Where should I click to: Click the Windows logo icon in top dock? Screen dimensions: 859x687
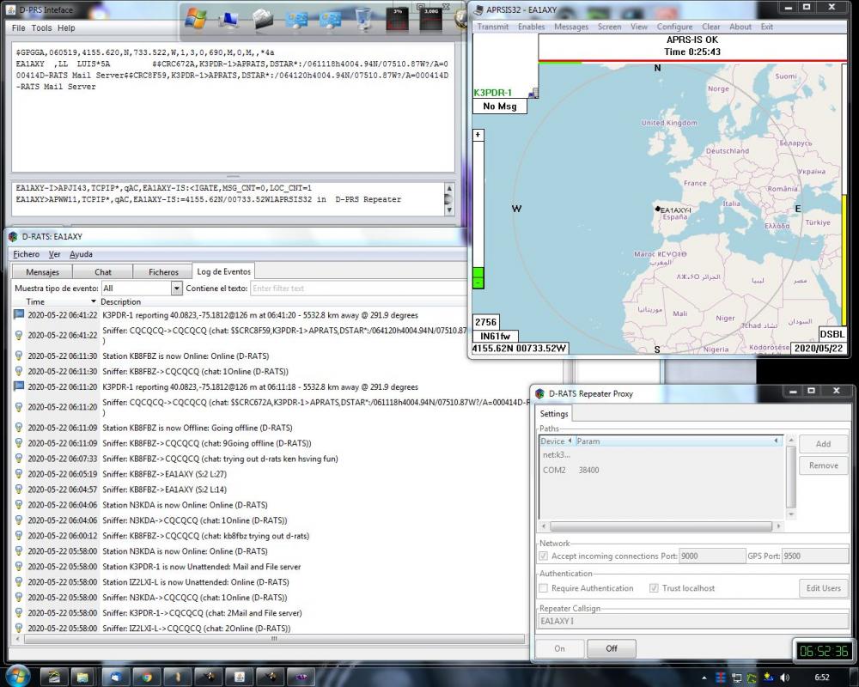click(x=195, y=19)
